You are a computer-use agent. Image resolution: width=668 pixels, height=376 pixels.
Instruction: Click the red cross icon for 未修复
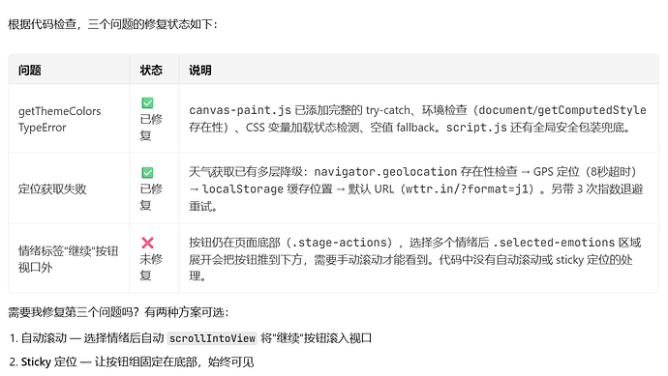click(x=147, y=243)
